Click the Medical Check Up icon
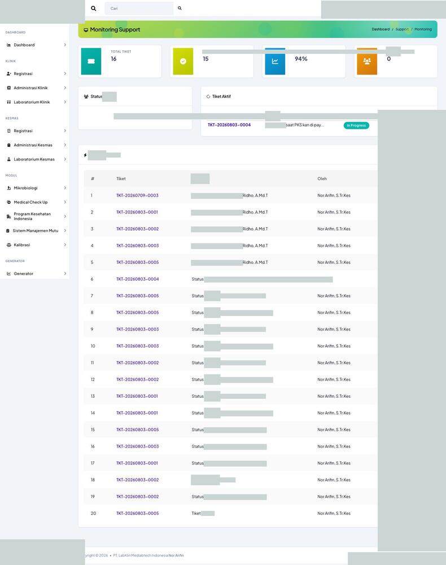The height and width of the screenshot is (565, 446). [x=8, y=202]
